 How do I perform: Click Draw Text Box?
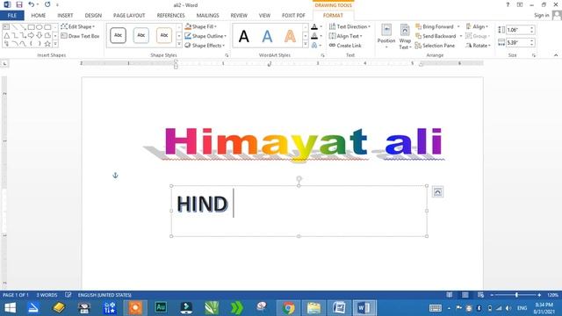(x=80, y=36)
